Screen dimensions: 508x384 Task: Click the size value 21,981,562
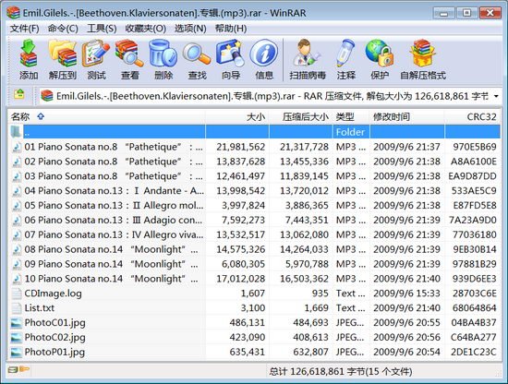tap(241, 147)
